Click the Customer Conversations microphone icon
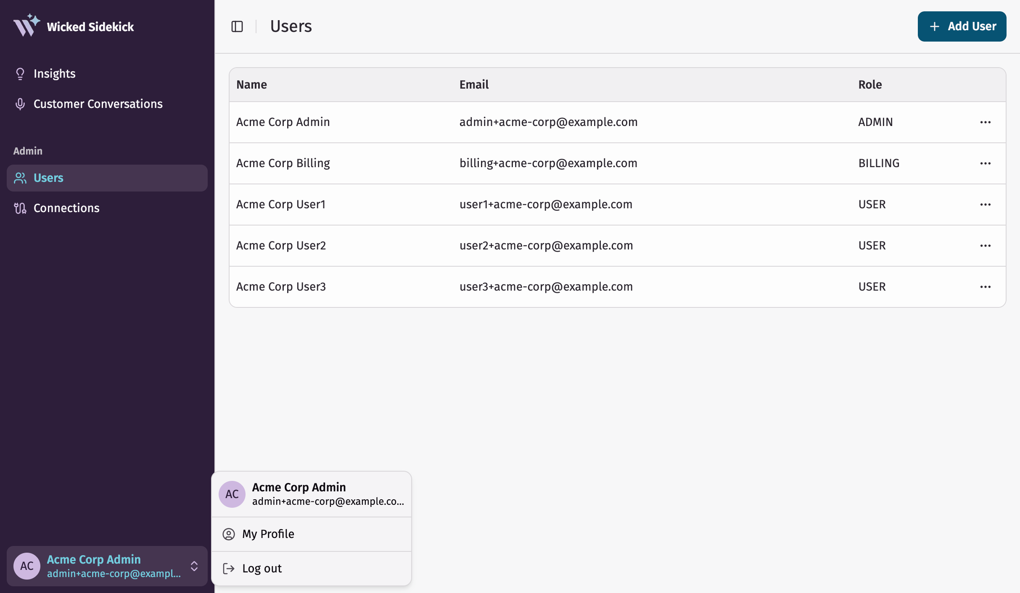The height and width of the screenshot is (593, 1020). tap(20, 104)
